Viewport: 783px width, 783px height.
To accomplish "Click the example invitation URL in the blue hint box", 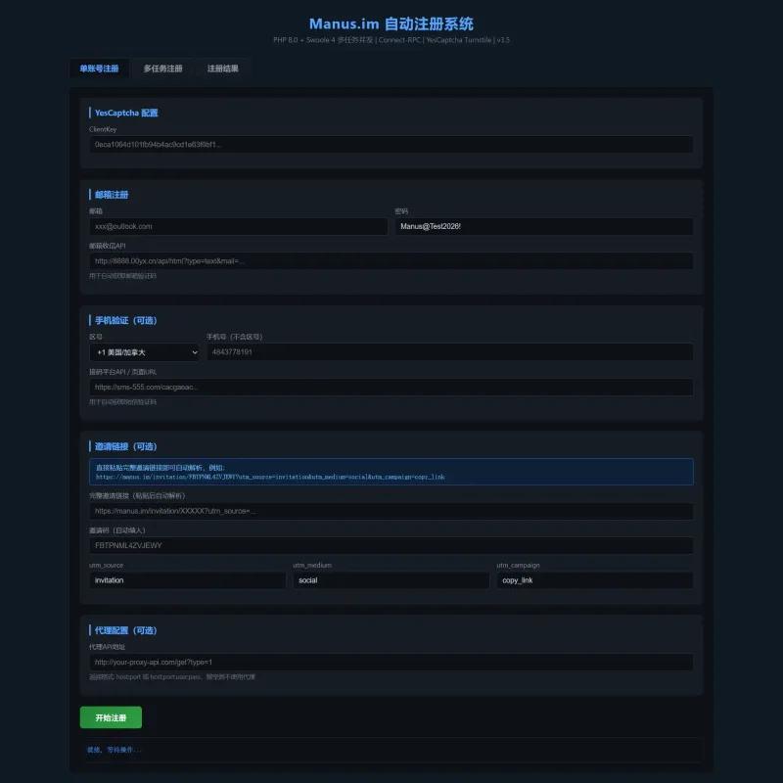I will click(x=270, y=477).
